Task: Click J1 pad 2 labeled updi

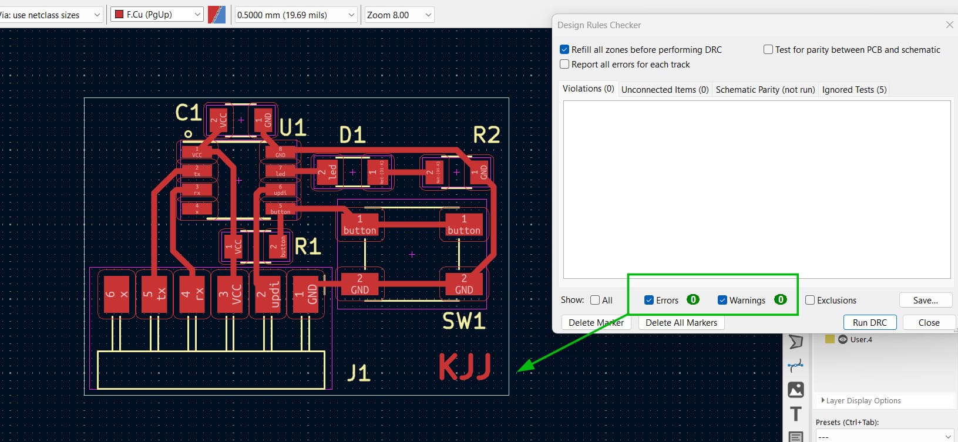Action: [x=268, y=293]
